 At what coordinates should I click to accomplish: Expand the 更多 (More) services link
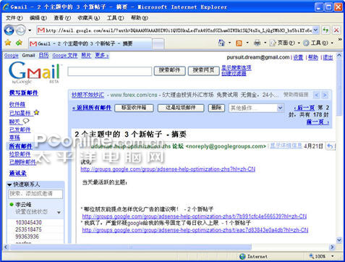tap(102, 56)
